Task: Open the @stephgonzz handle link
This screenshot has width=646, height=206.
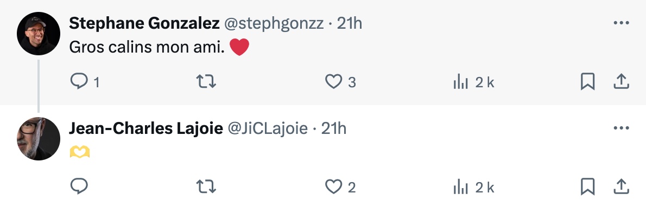Action: 274,24
